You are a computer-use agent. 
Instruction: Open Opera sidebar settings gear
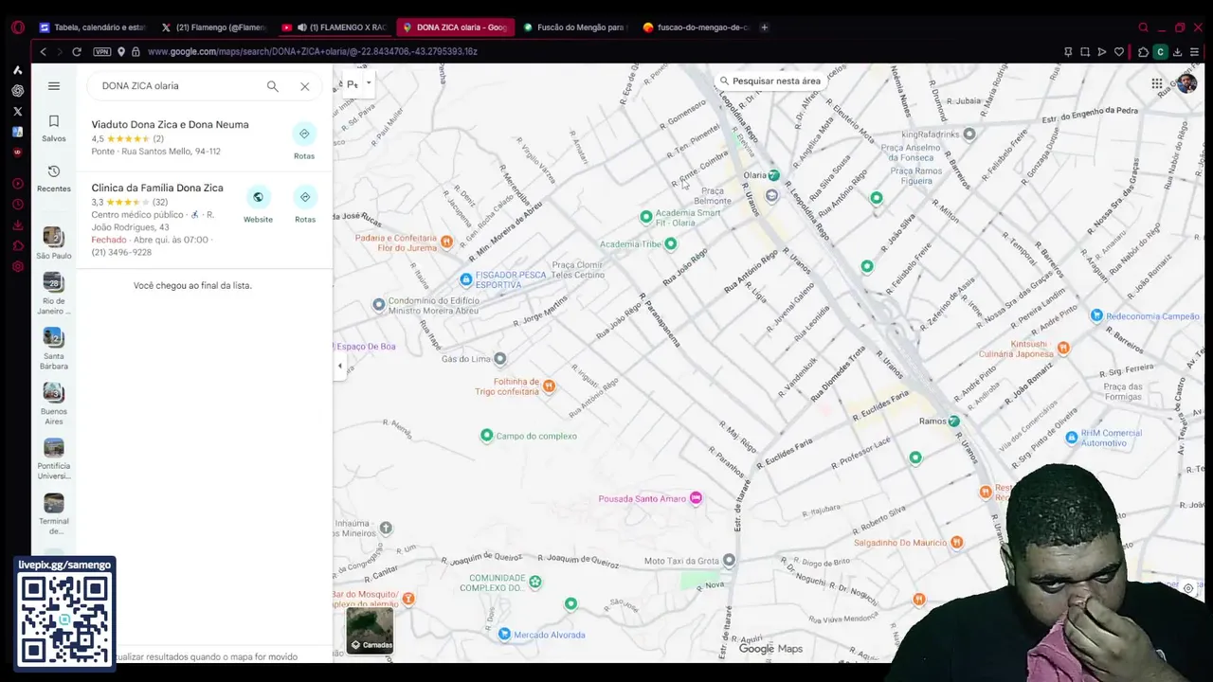[17, 267]
